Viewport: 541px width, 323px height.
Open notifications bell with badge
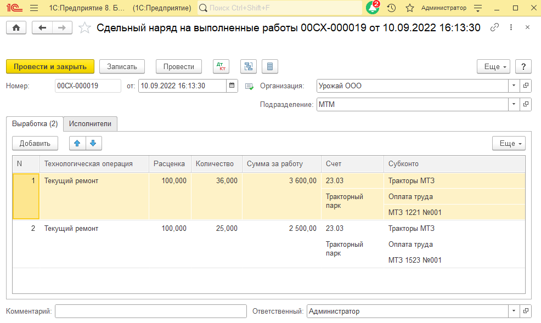373,8
